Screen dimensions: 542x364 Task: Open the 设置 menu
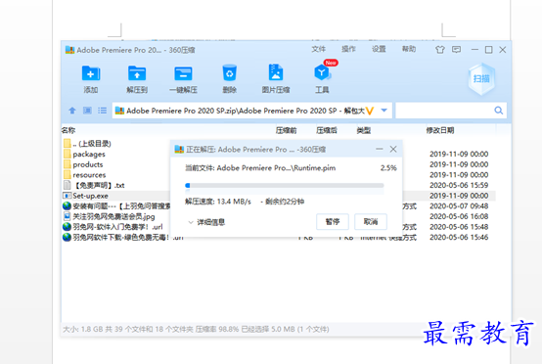[x=379, y=49]
